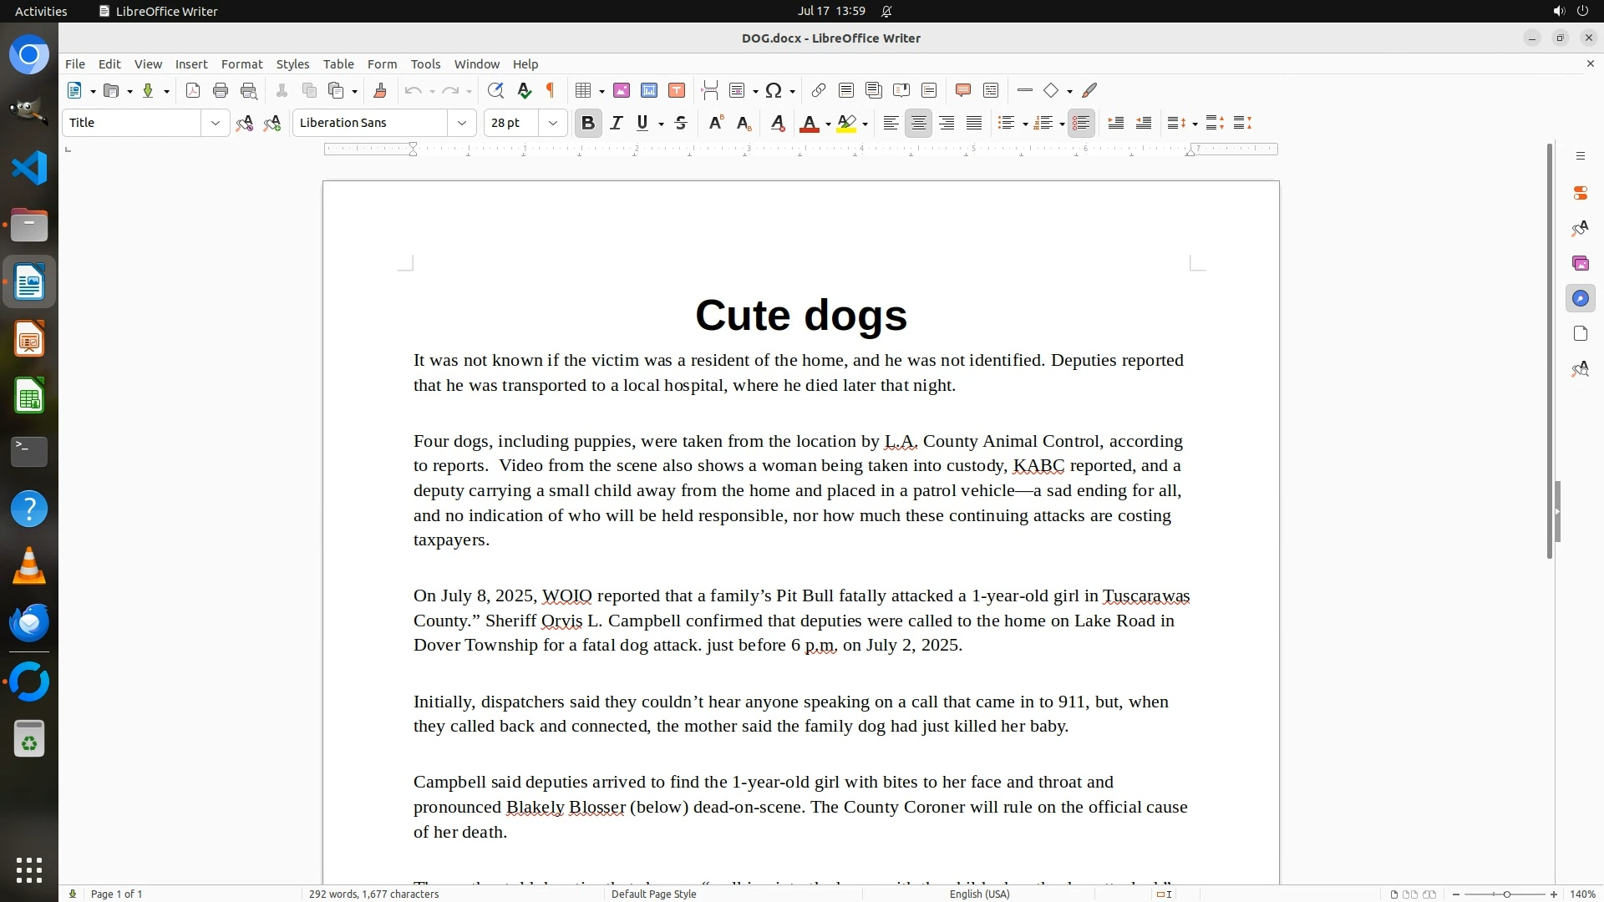This screenshot has width=1604, height=902.
Task: Toggle Italic formatting on
Action: coord(617,124)
